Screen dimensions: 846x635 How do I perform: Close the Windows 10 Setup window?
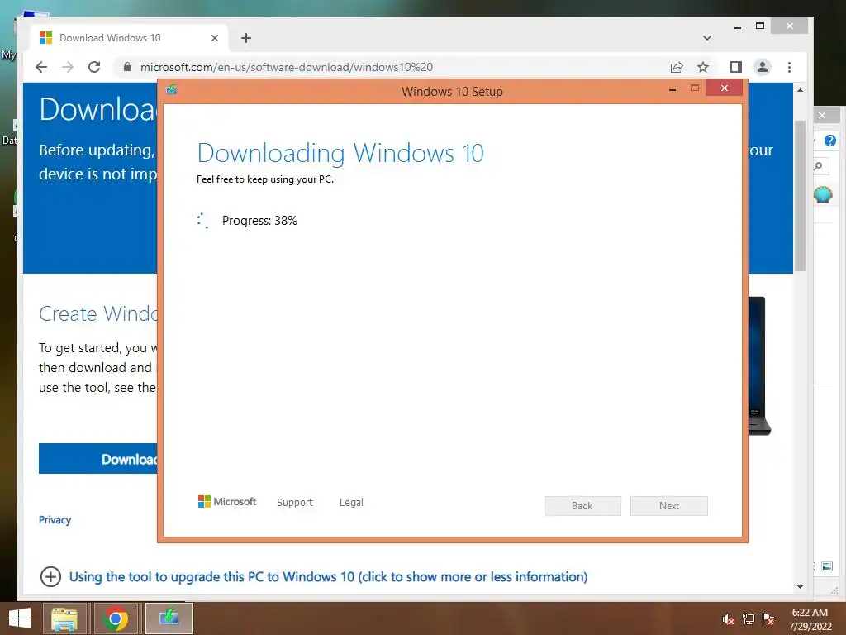pos(725,88)
